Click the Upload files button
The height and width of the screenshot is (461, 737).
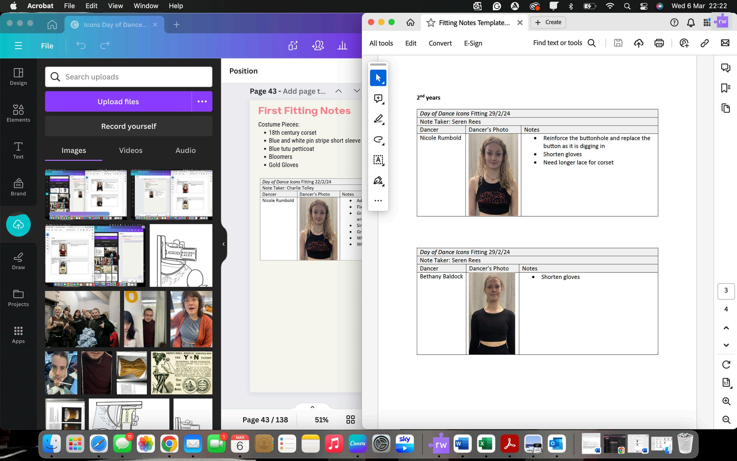click(118, 102)
